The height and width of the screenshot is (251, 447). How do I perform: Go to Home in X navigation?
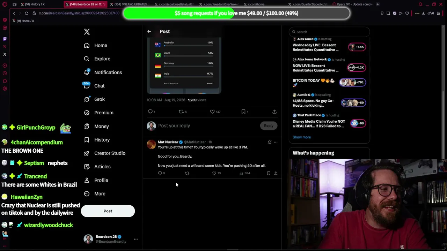coord(96,45)
